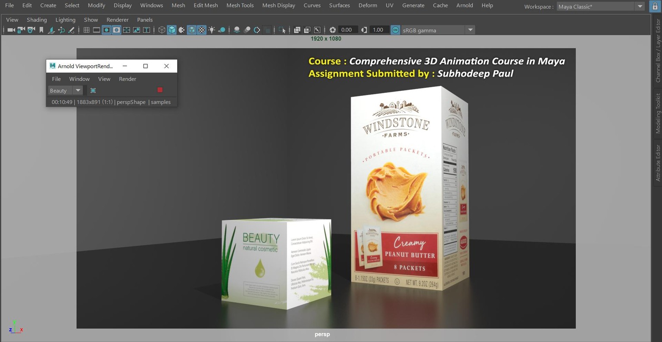
Task: Open the Generate menu
Action: click(x=413, y=5)
